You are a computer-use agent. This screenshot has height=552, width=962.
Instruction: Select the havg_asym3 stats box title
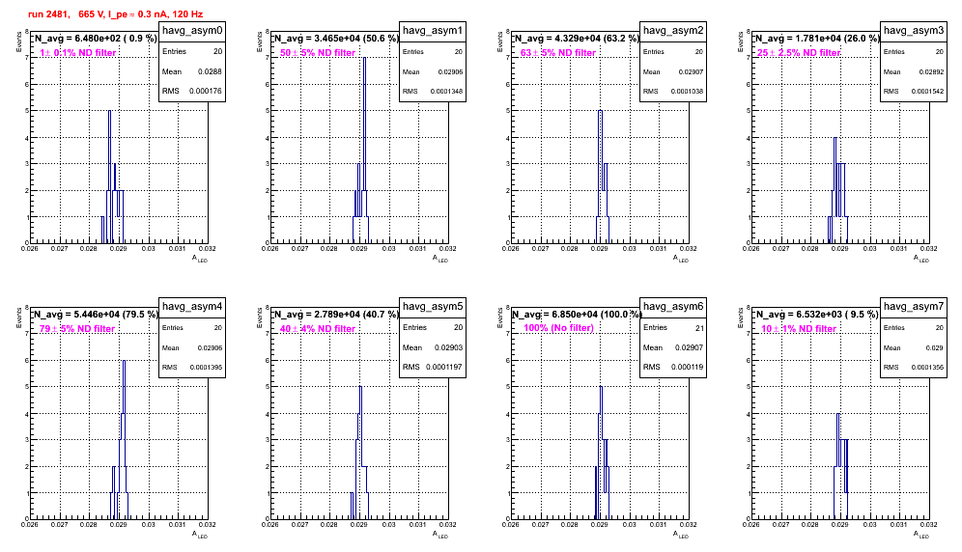pyautogui.click(x=914, y=31)
